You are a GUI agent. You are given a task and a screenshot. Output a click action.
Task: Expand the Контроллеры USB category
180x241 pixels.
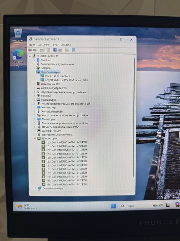coord(35,112)
